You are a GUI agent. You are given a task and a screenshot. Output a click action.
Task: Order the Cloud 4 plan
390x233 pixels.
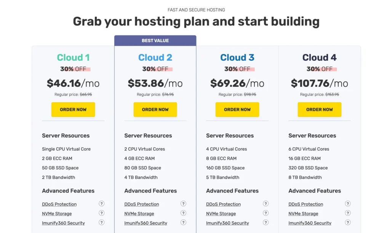click(319, 109)
